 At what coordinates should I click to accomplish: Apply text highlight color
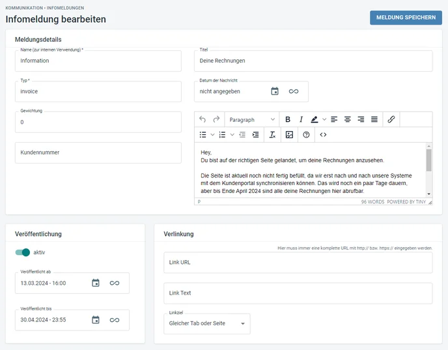point(315,119)
